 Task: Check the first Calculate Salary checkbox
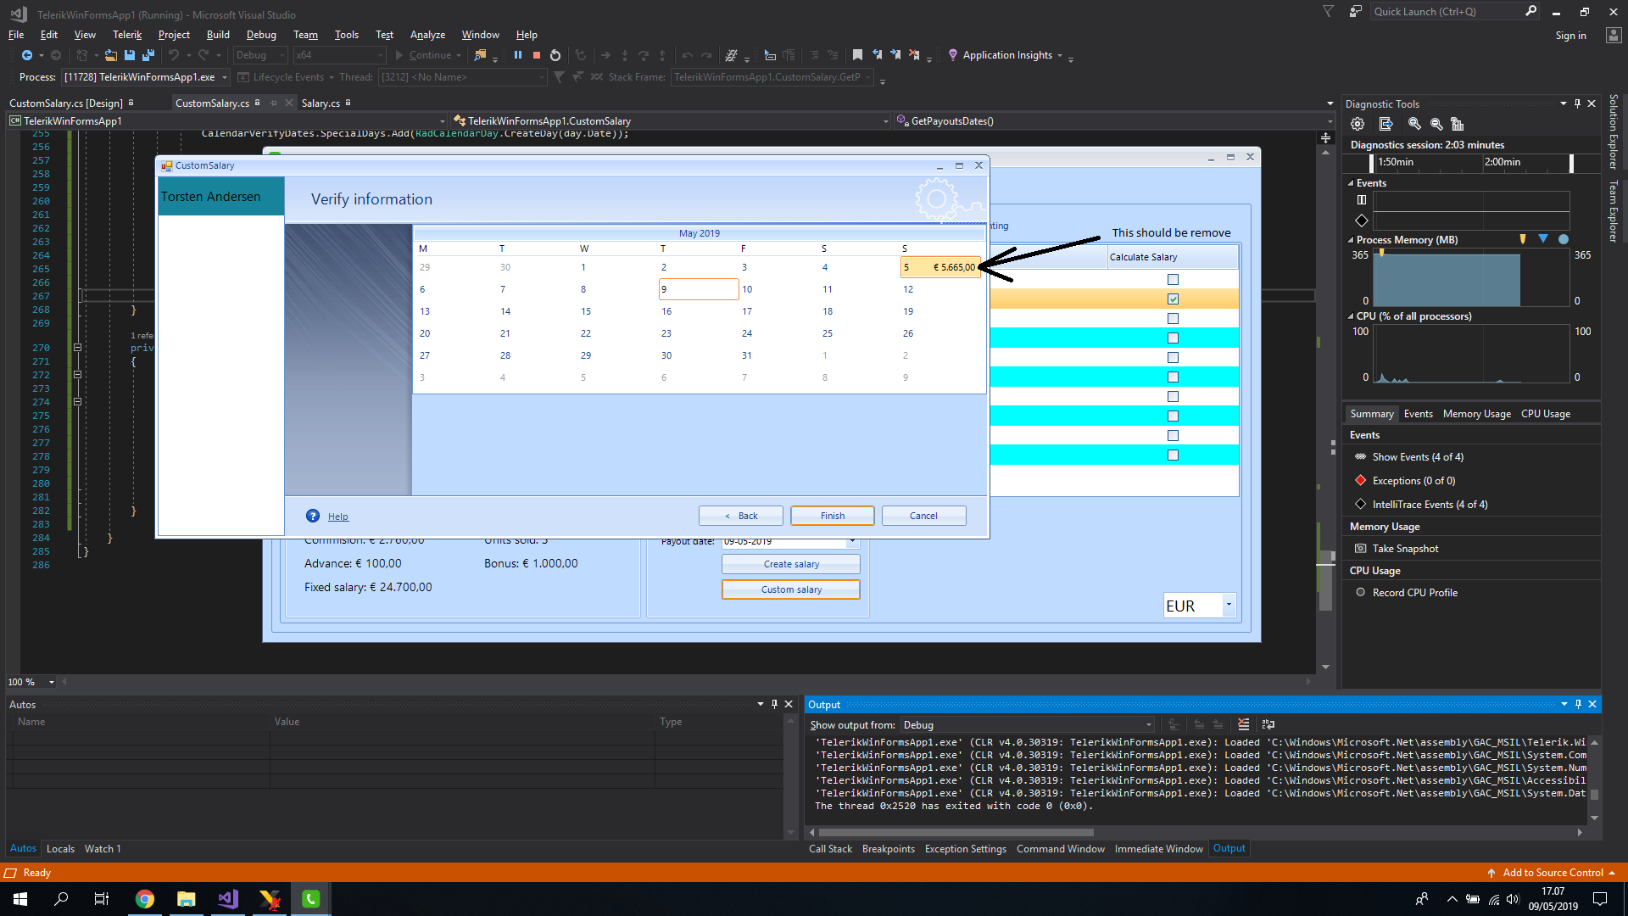click(1173, 279)
